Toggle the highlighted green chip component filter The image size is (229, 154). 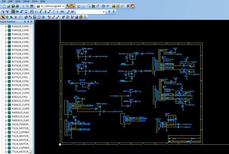[13, 12]
